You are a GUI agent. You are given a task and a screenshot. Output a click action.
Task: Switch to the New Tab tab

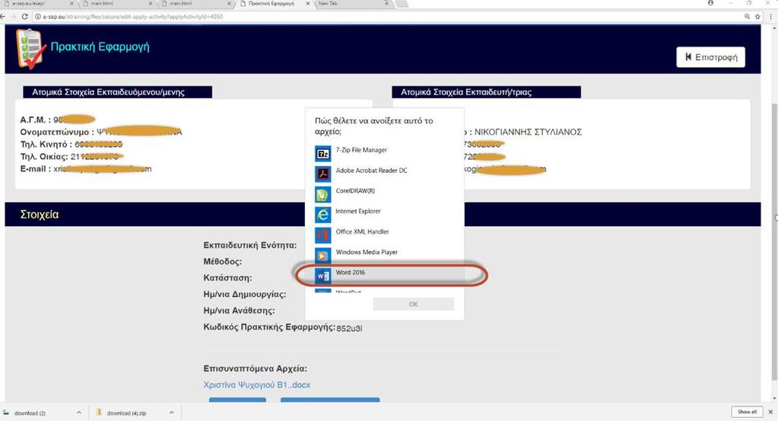(x=354, y=4)
